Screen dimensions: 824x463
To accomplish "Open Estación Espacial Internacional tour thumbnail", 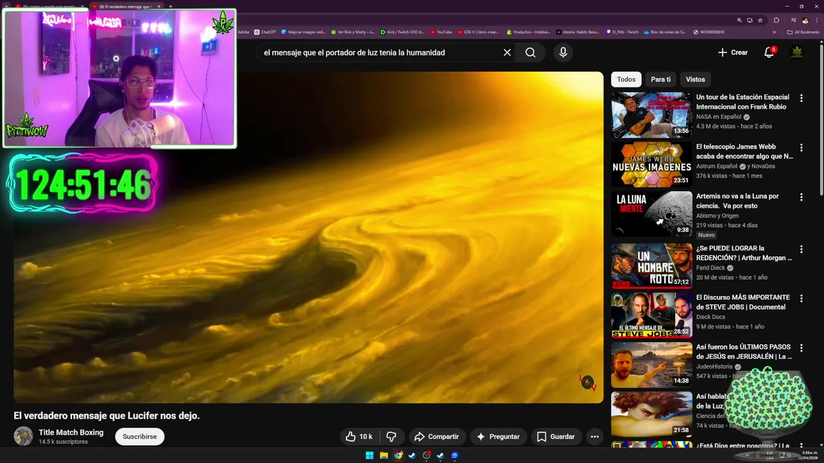I will (651, 114).
